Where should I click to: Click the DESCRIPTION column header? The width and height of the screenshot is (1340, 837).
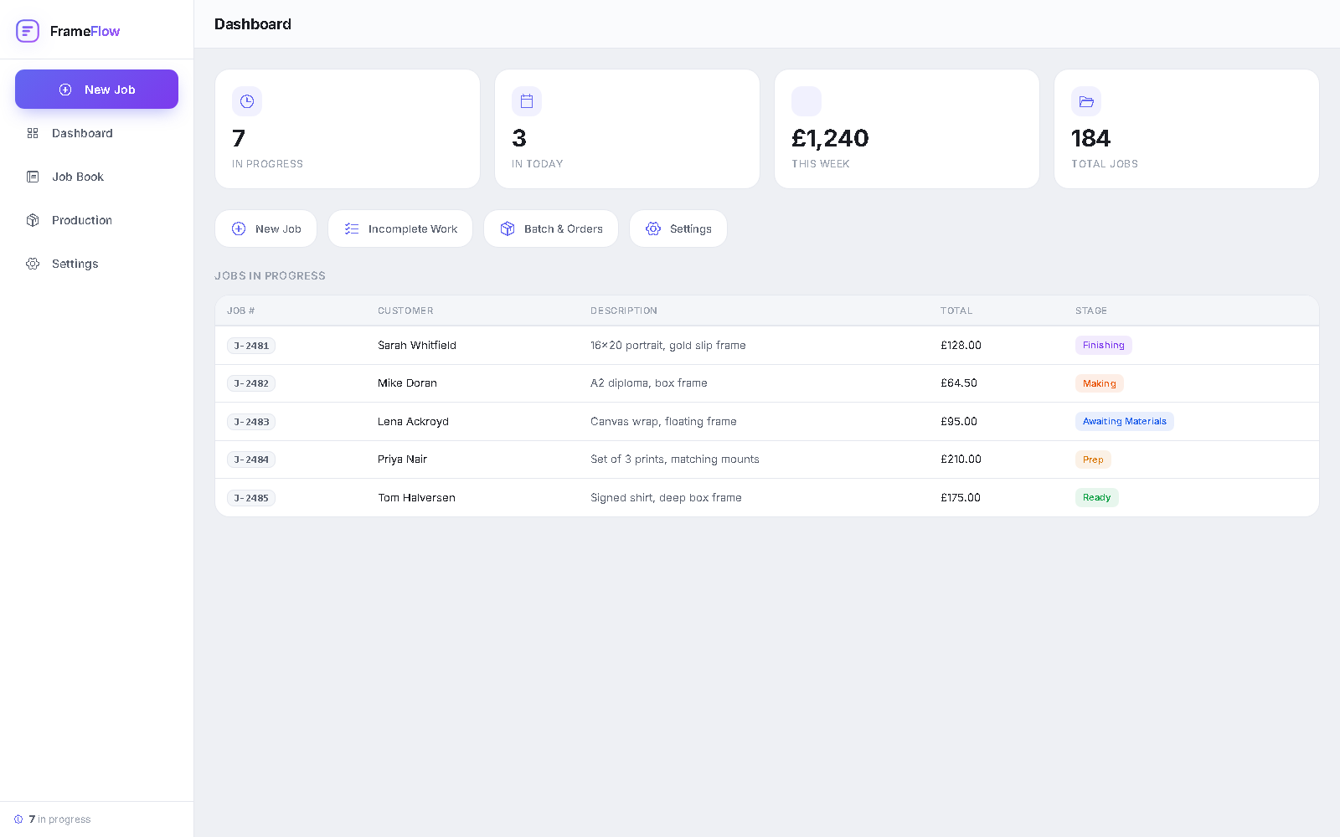point(624,311)
